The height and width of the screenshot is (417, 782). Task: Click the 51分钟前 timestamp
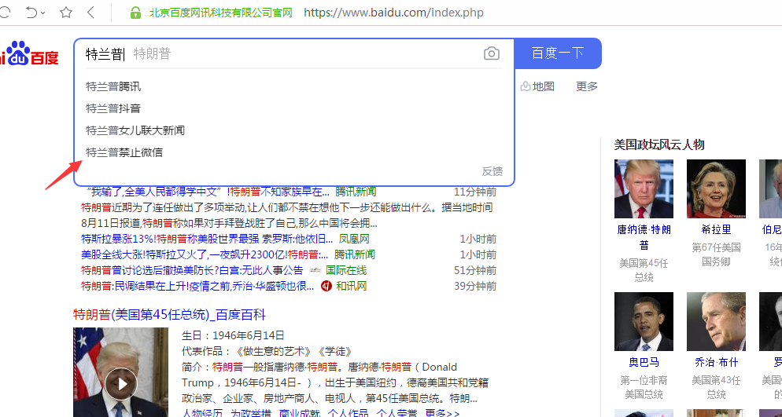tap(475, 271)
